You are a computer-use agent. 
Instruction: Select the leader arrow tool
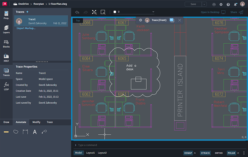tap(44, 132)
